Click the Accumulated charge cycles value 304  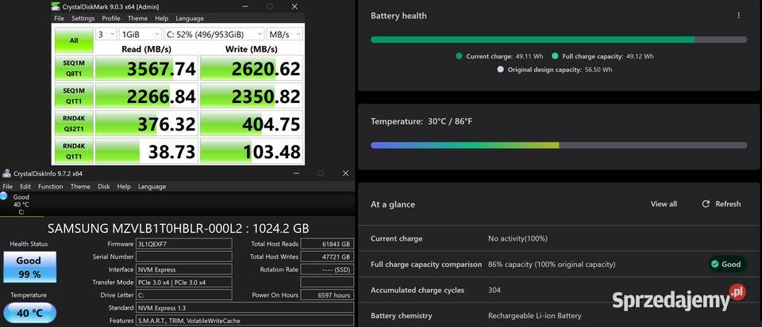(495, 290)
